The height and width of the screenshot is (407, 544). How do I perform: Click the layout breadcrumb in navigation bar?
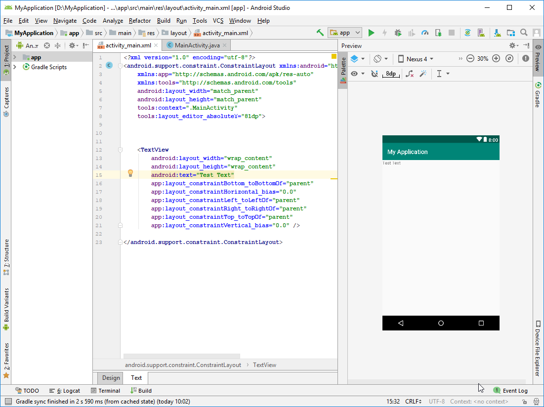174,33
